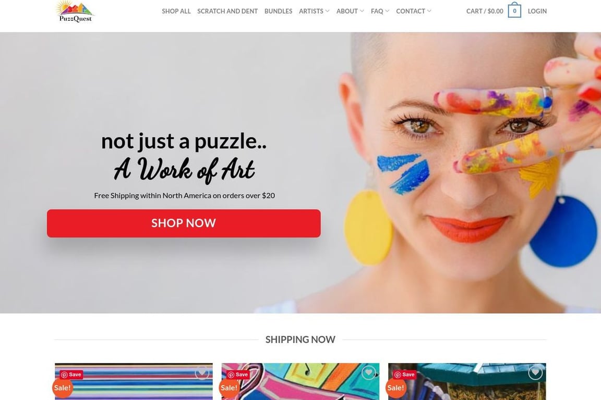Click the red Shop Now button
This screenshot has width=601, height=400.
184,223
